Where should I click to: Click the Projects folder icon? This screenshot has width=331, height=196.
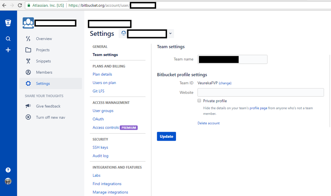pos(28,50)
